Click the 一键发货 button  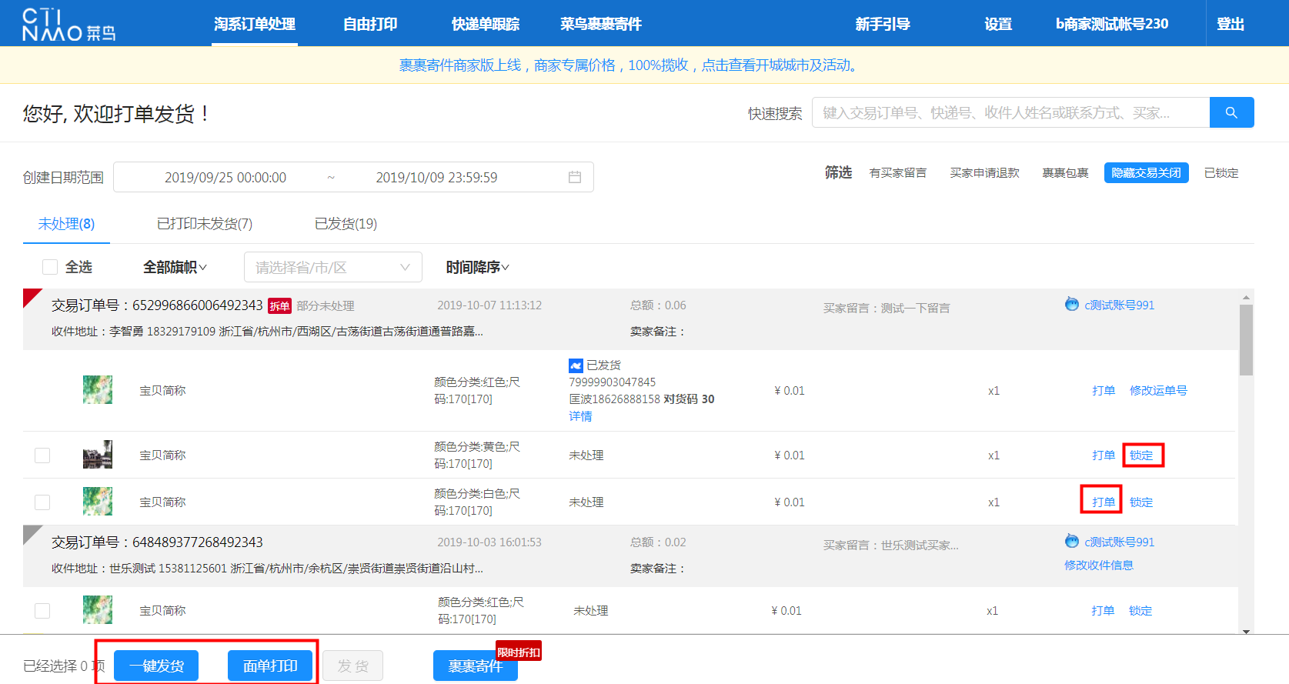(x=156, y=666)
